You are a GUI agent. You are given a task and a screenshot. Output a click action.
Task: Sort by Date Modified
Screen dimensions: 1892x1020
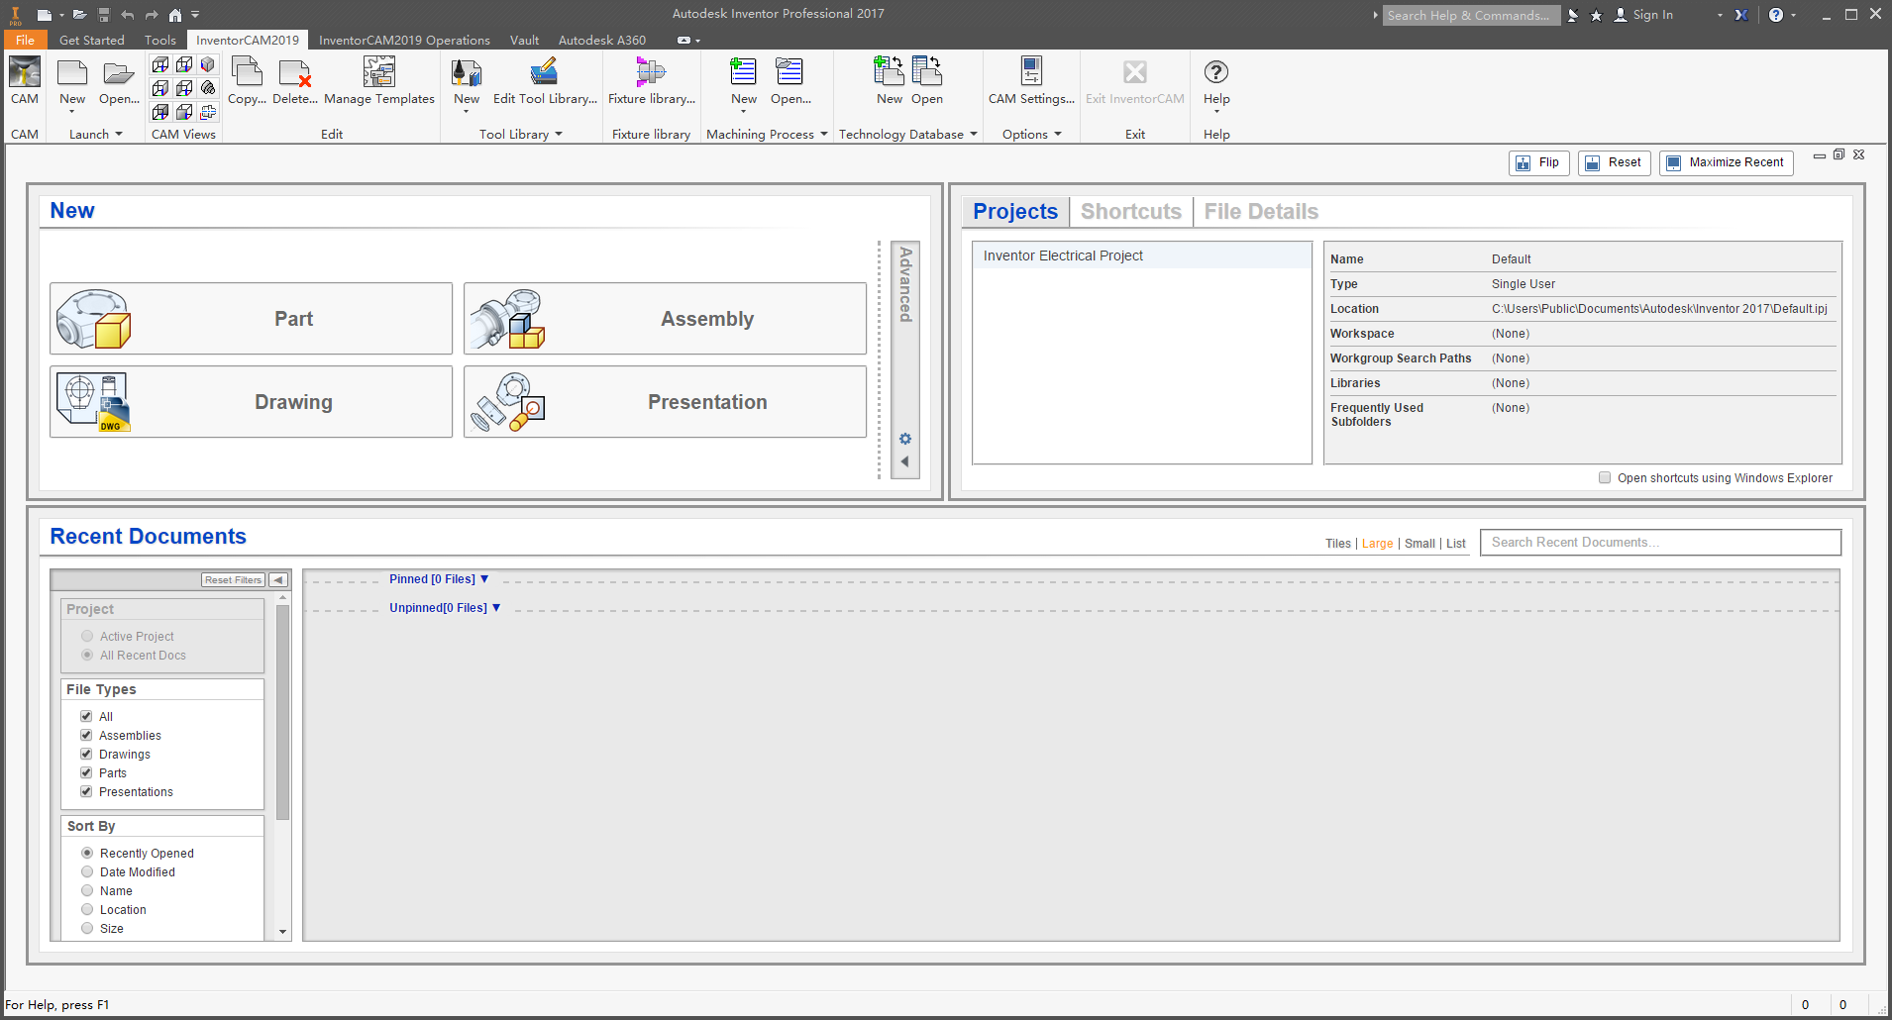tap(87, 871)
